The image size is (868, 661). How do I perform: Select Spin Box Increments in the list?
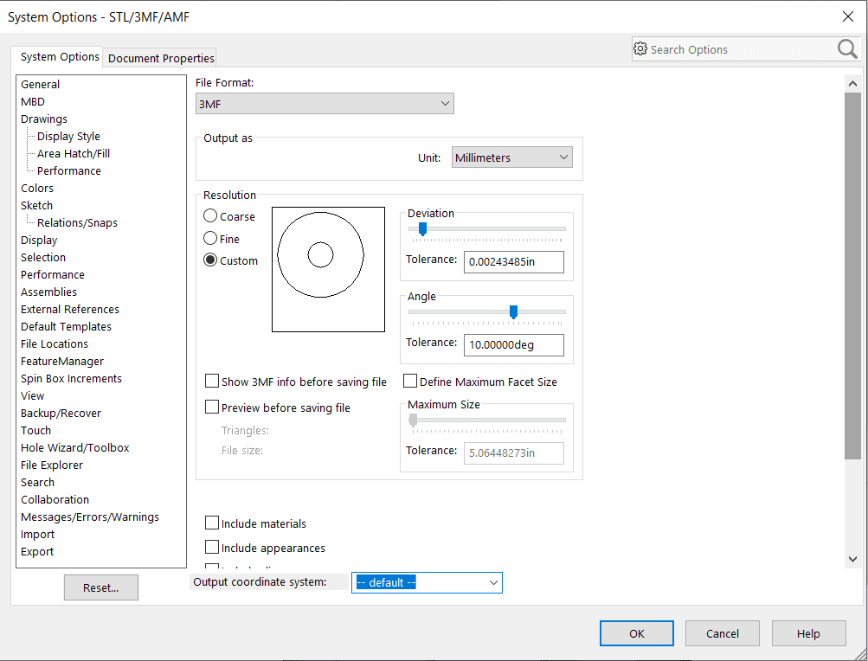[71, 378]
